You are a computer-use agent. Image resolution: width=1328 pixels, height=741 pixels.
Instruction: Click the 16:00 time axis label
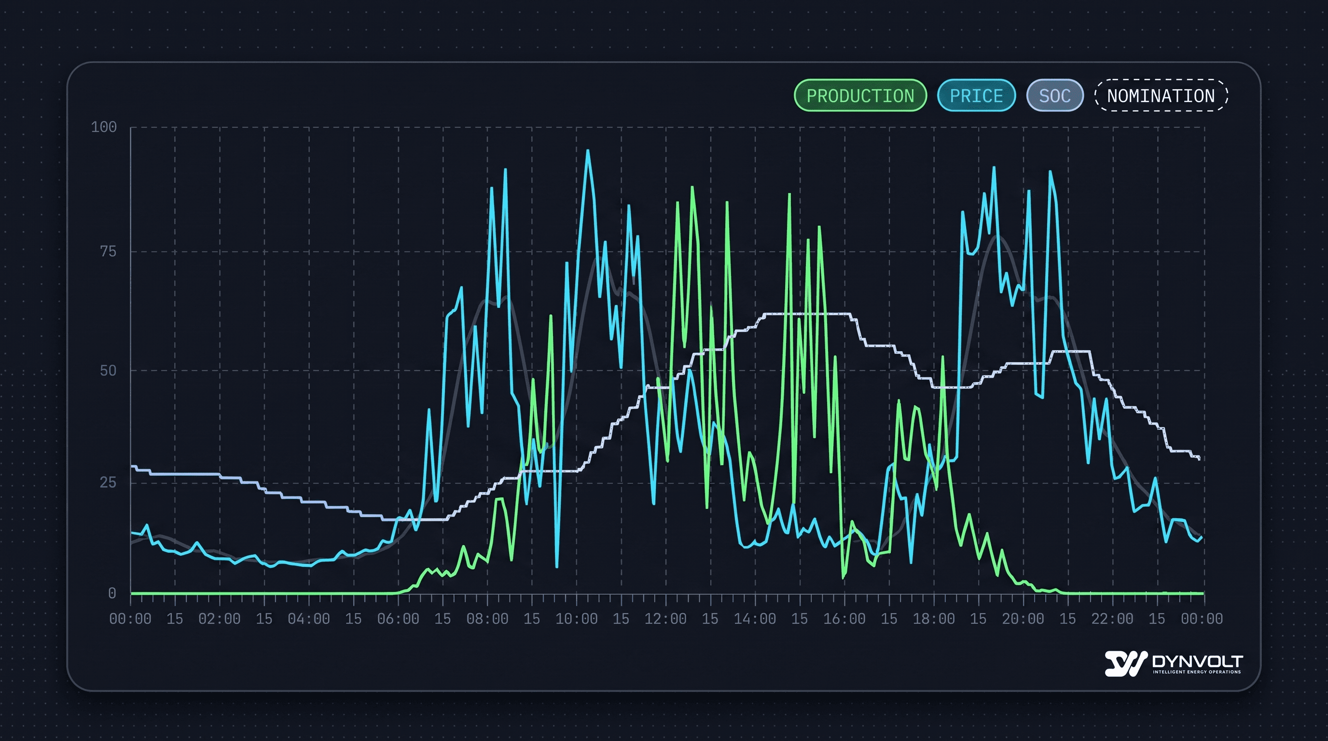(x=844, y=619)
